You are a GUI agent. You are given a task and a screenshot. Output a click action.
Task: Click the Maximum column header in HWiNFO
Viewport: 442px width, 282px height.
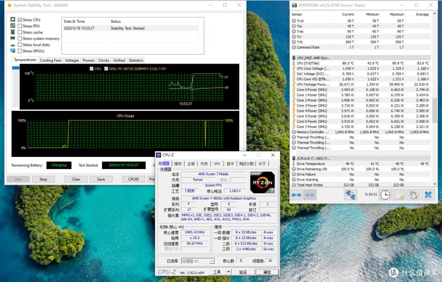coord(397,14)
